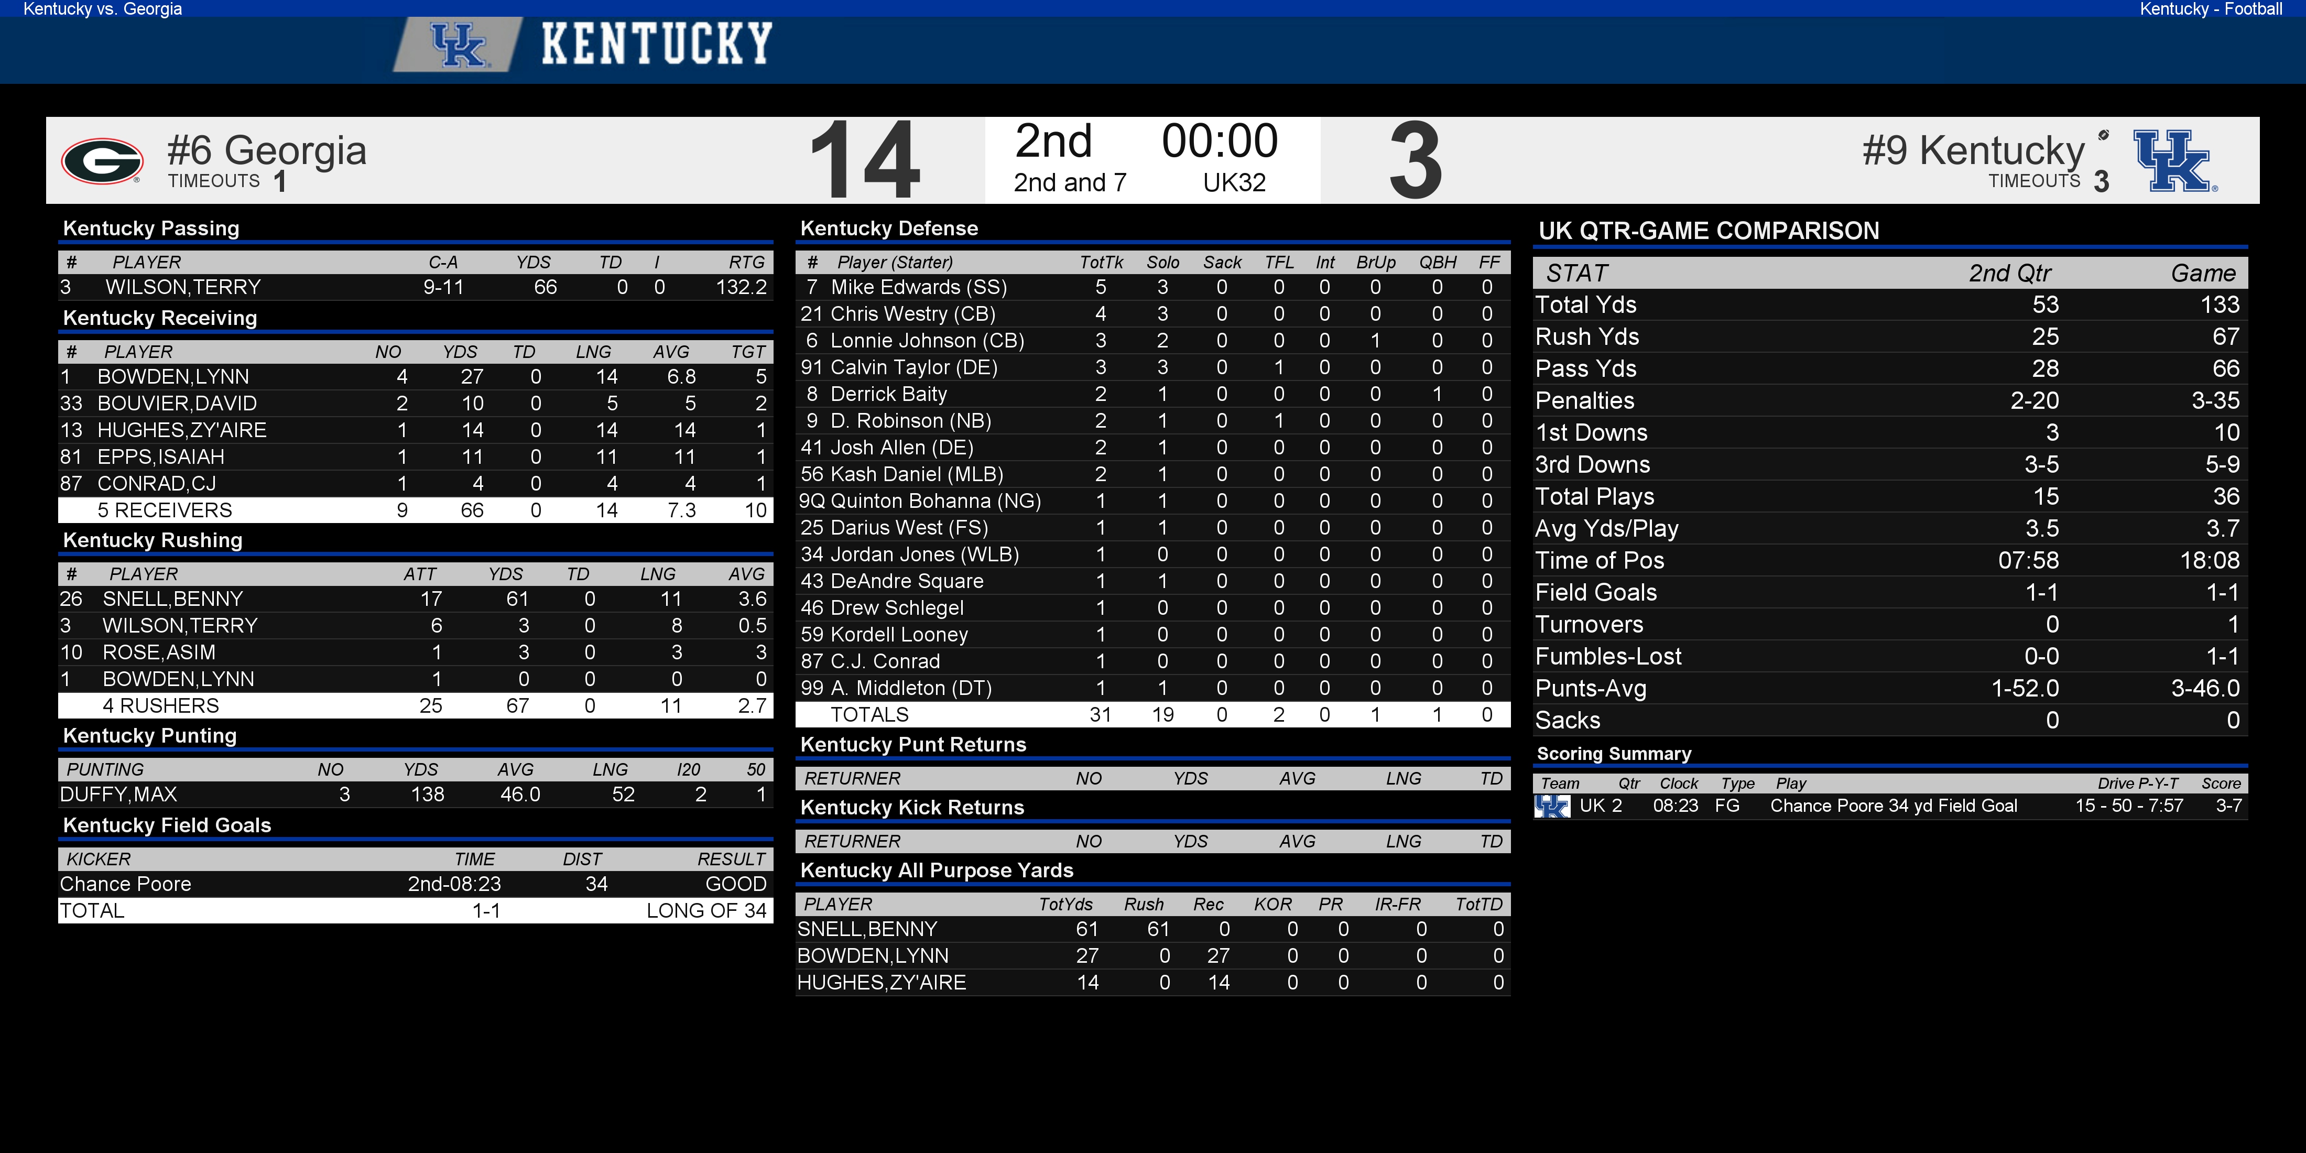This screenshot has height=1153, width=2306.
Task: Click the 00:00 game clock
Action: pyautogui.click(x=1219, y=142)
